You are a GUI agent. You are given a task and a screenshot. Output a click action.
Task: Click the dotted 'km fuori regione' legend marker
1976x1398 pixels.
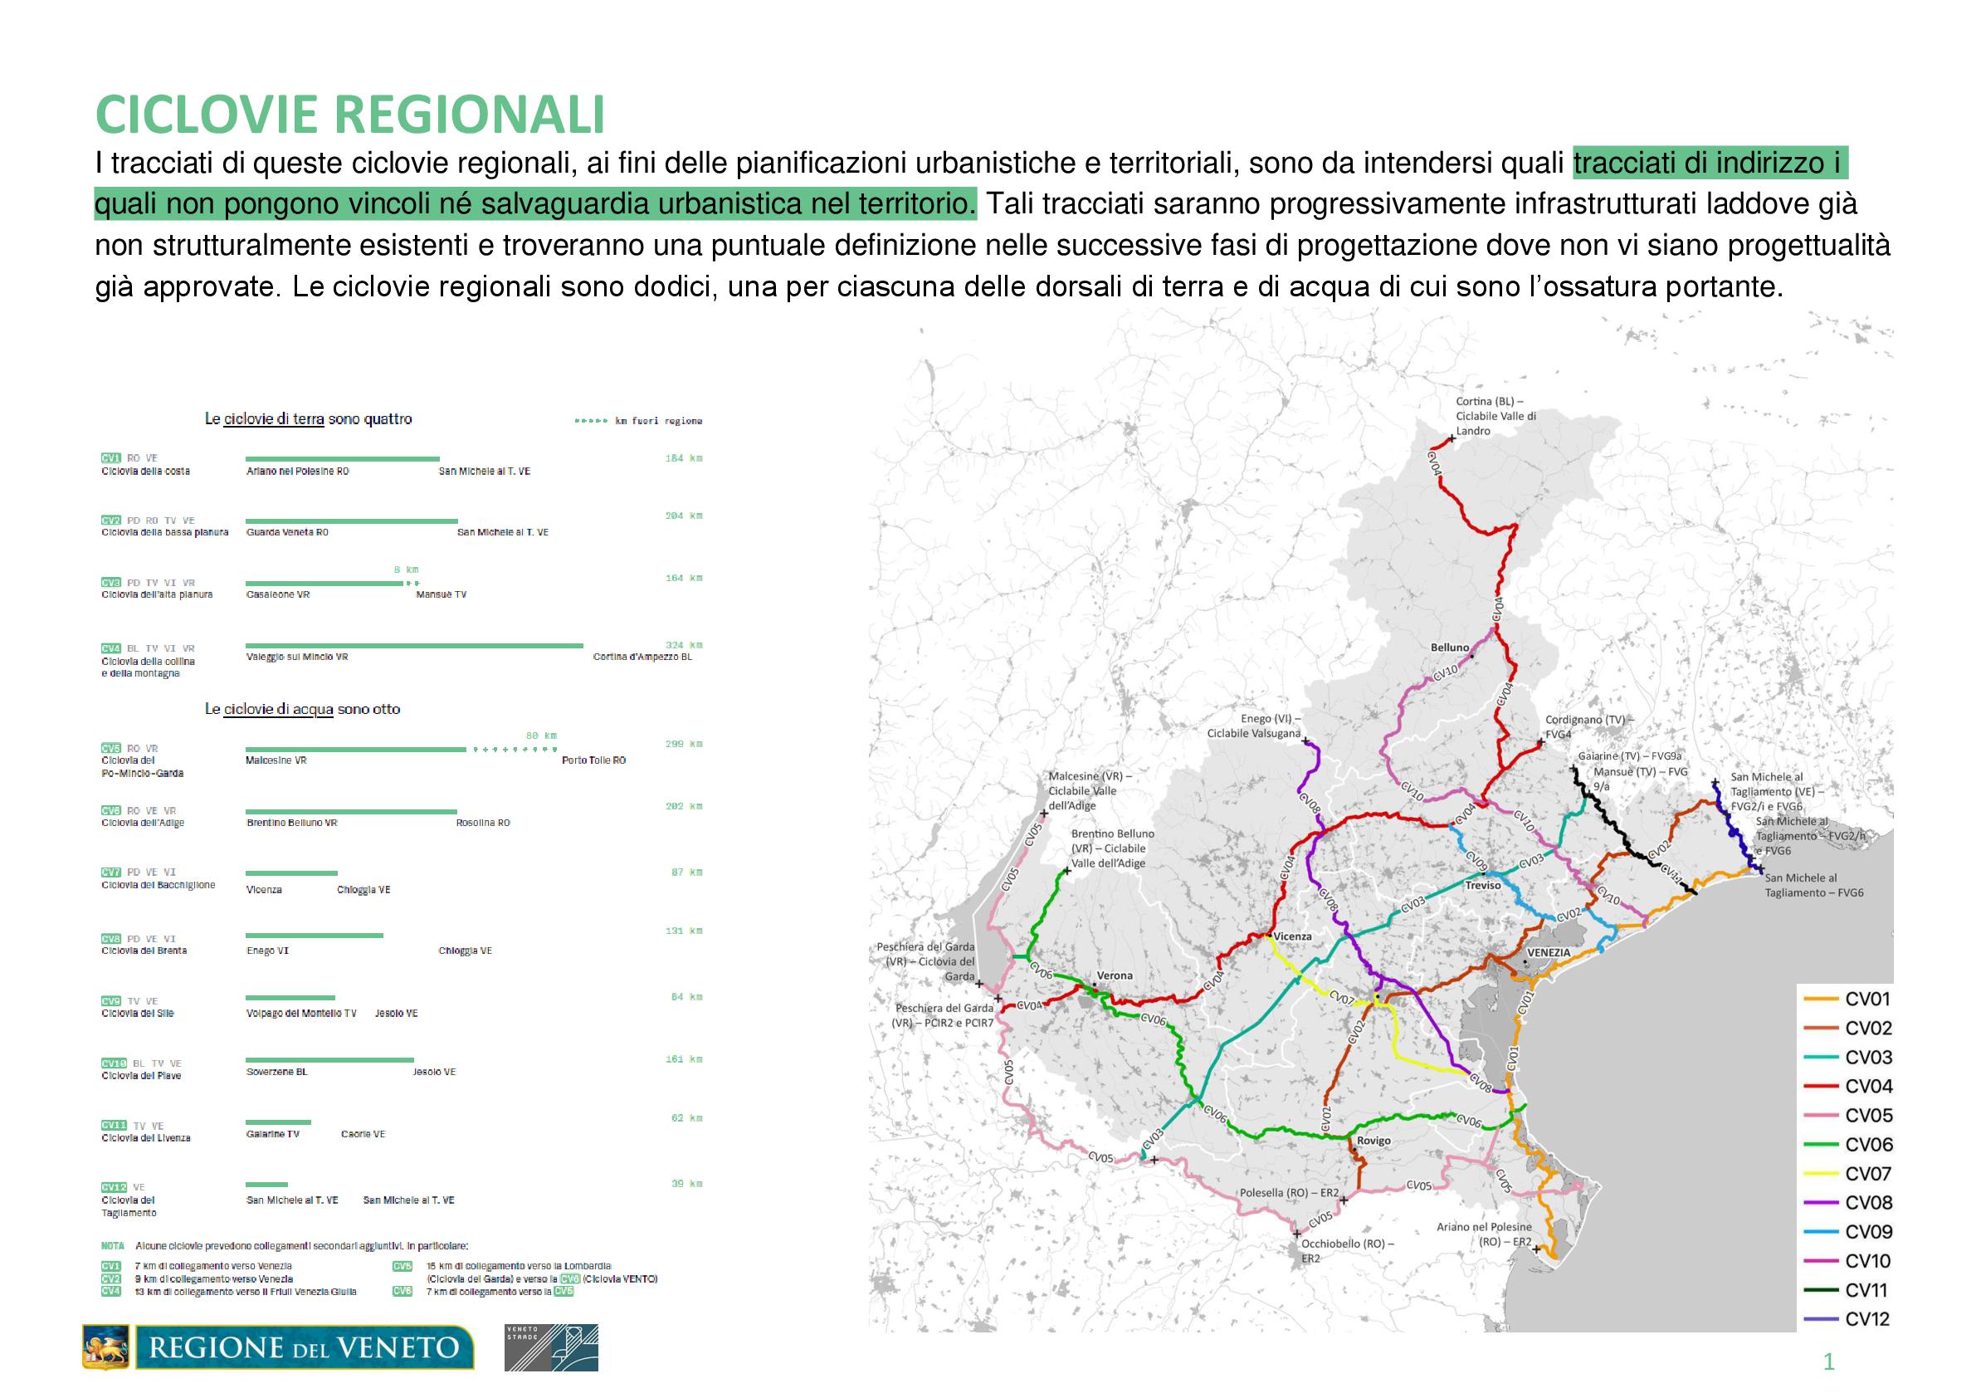click(591, 421)
